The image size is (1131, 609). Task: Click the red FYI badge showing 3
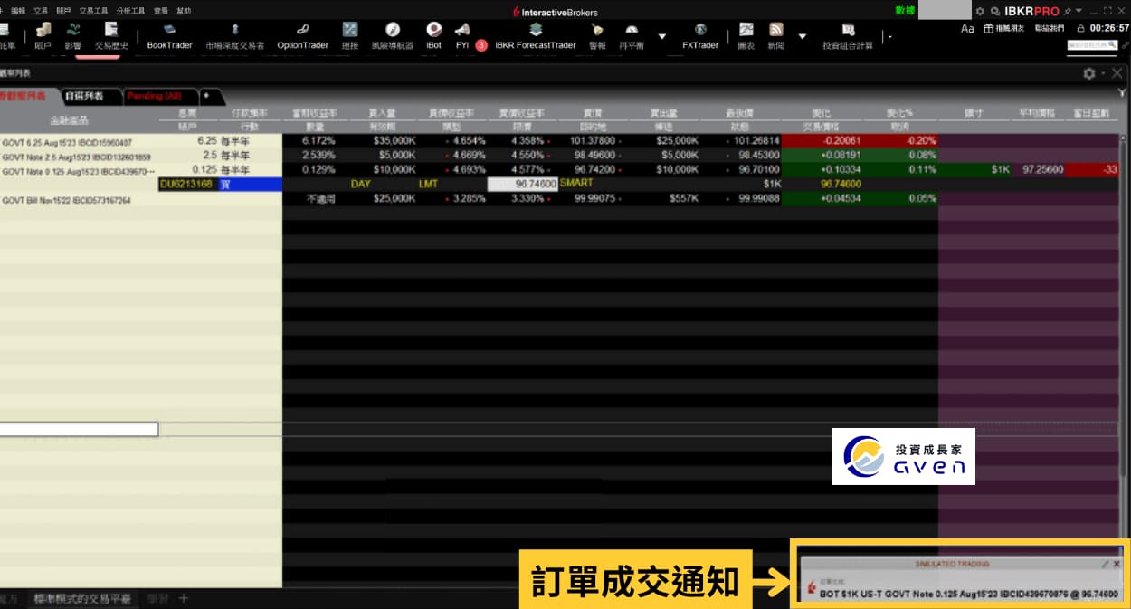[x=481, y=44]
